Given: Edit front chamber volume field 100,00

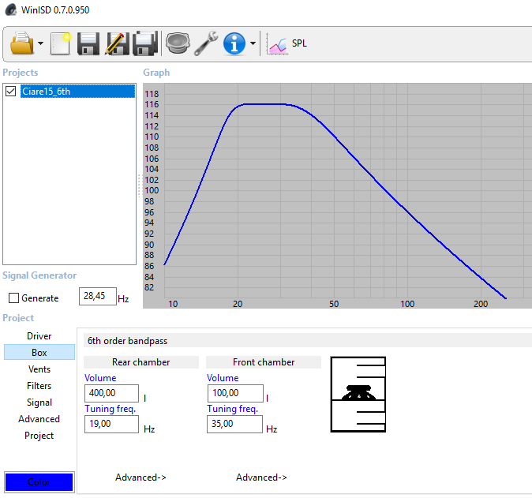Looking at the screenshot, I should tap(235, 393).
